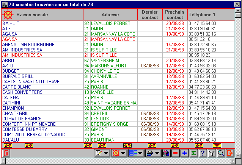Click phone number 04 91 14 42 00
Viewport: 242px width, 165px height.
coord(202,92)
